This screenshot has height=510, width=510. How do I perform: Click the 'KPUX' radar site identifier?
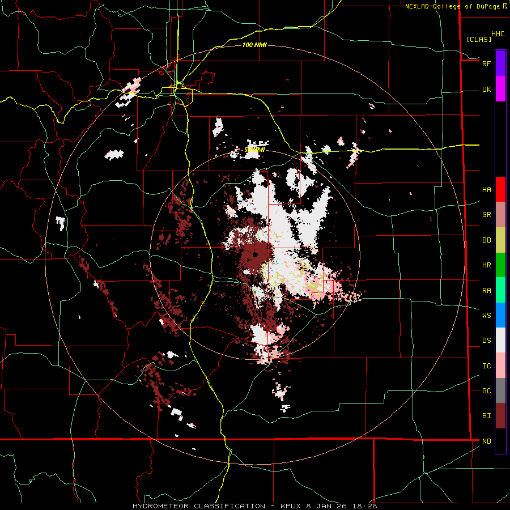click(292, 506)
